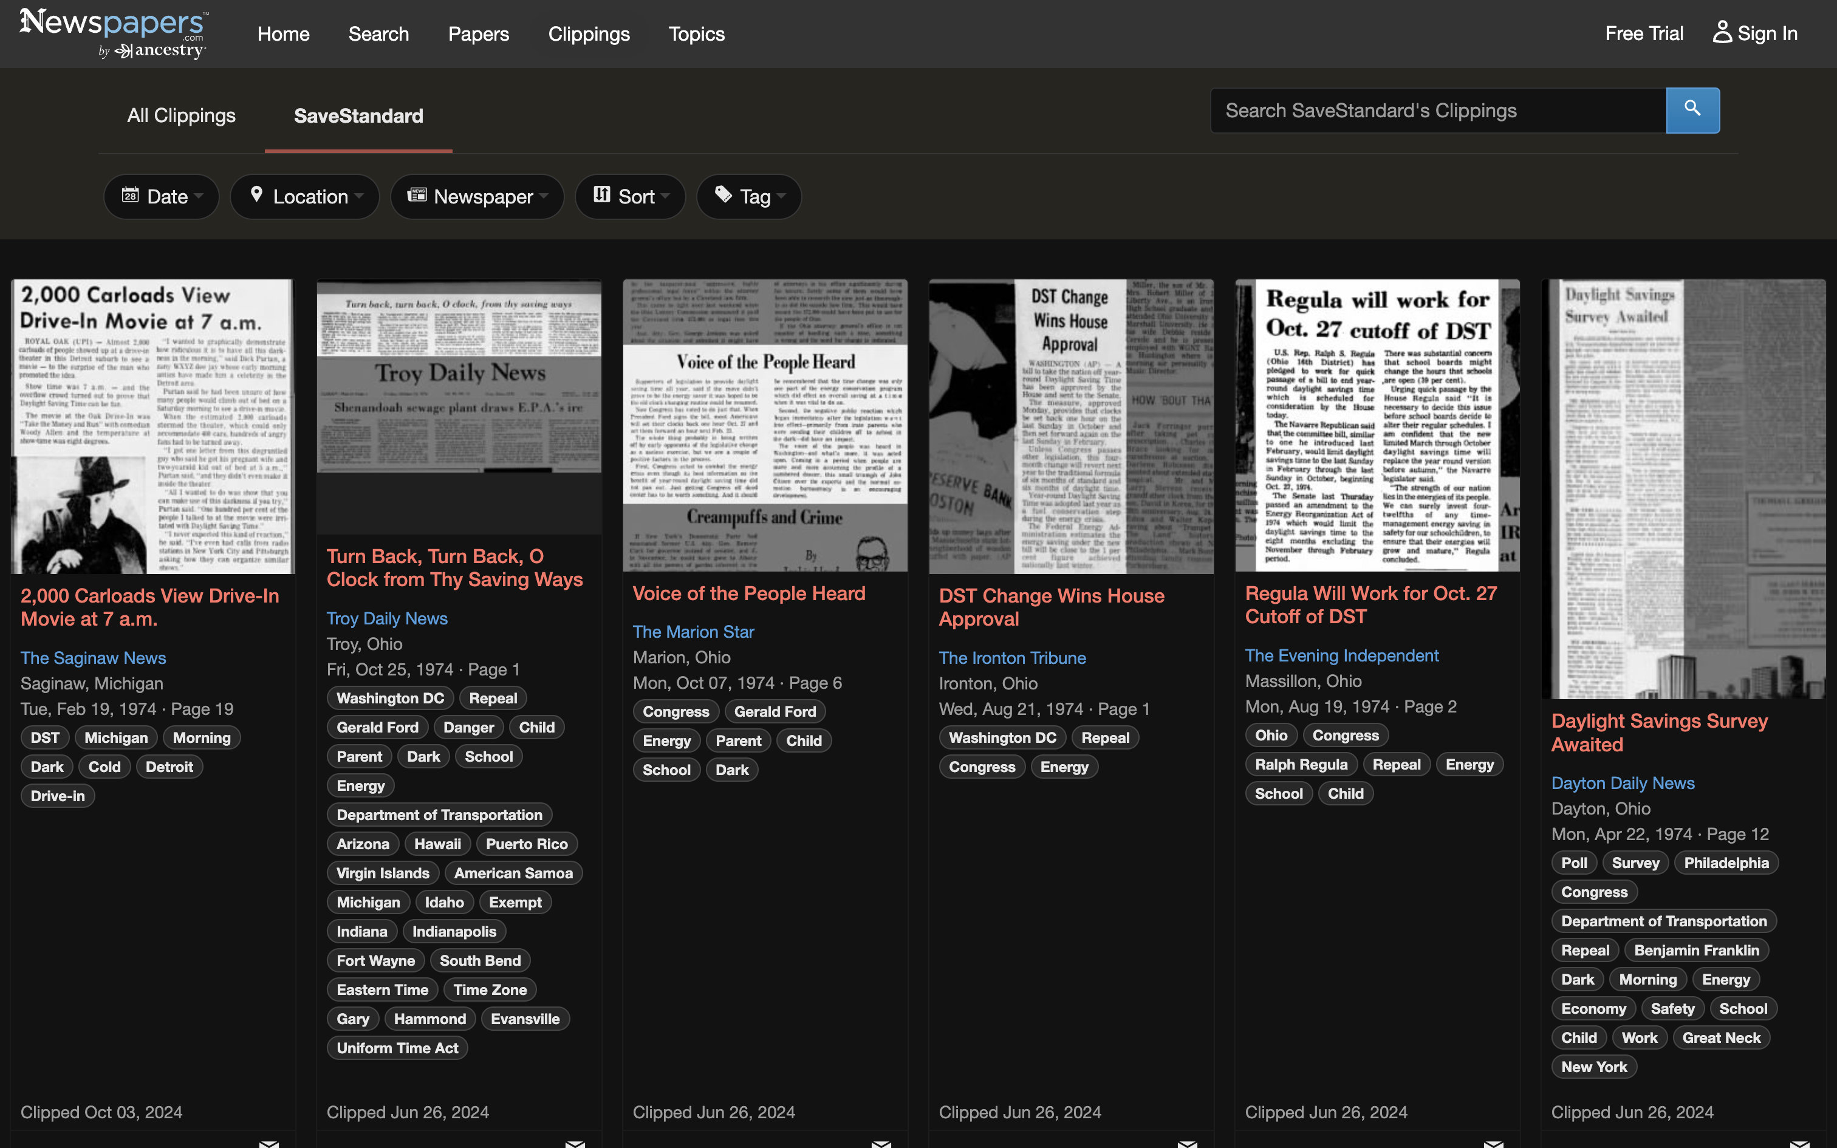The height and width of the screenshot is (1148, 1837).
Task: Open The Saginaw News newspaper link
Action: click(94, 657)
